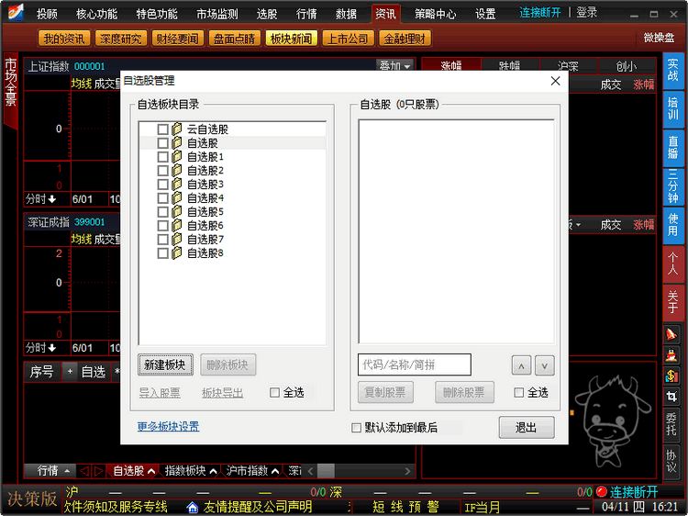Open 个人 red sidebar button
This screenshot has height=516, width=688.
click(672, 264)
